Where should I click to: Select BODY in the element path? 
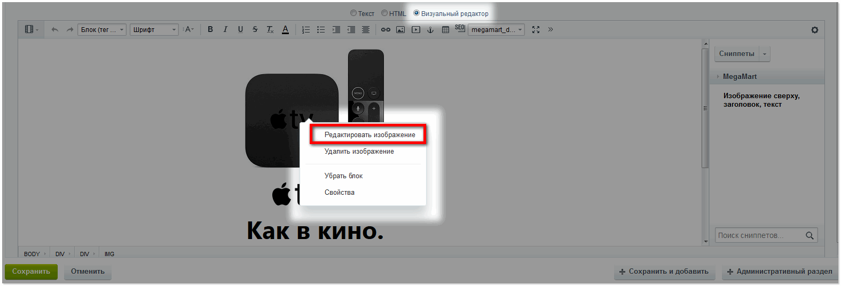point(32,254)
